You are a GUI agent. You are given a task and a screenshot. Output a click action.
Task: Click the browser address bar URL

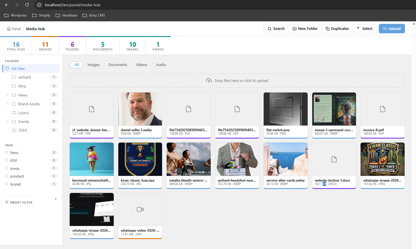(x=73, y=5)
